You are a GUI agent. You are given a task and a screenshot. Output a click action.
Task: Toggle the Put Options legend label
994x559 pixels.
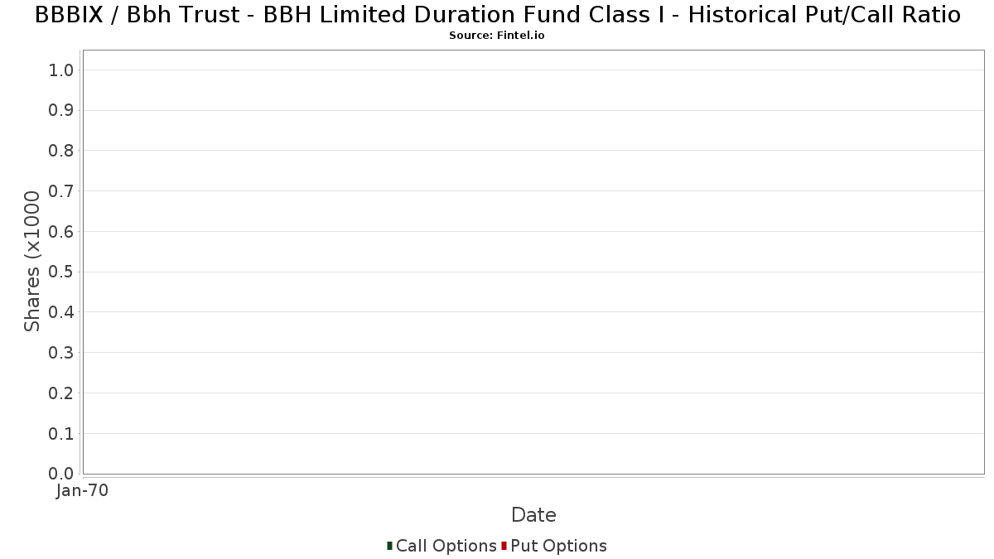(558, 546)
